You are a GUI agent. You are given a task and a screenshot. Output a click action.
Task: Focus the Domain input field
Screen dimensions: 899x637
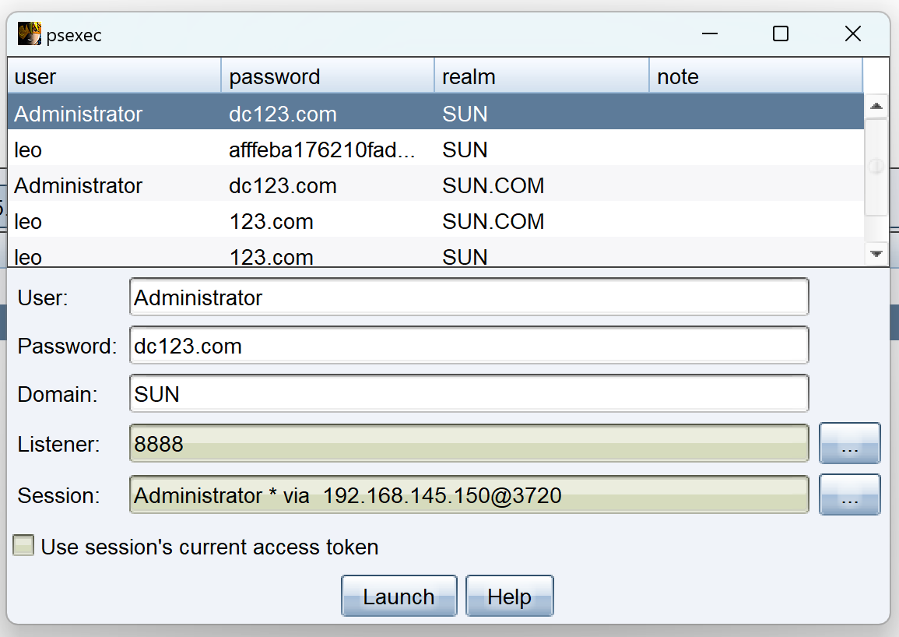point(469,394)
